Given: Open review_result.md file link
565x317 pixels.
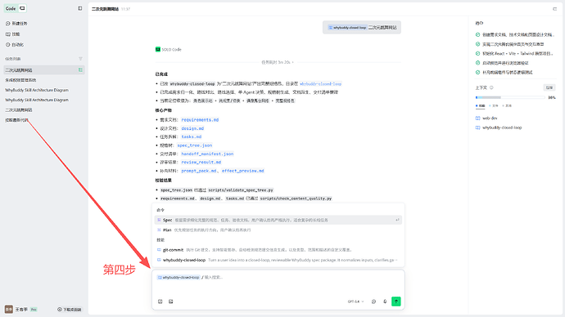Looking at the screenshot, I should (x=201, y=162).
